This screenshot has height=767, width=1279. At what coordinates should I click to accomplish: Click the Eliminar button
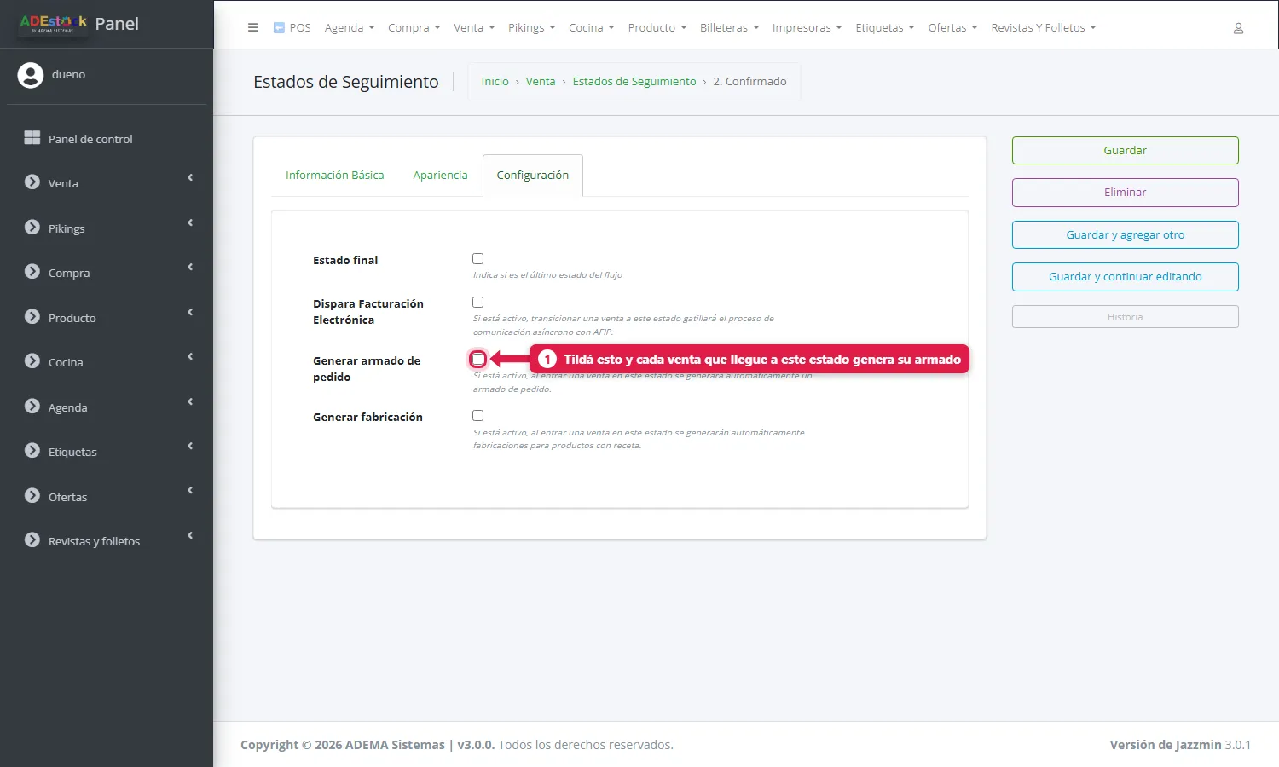1126,193
